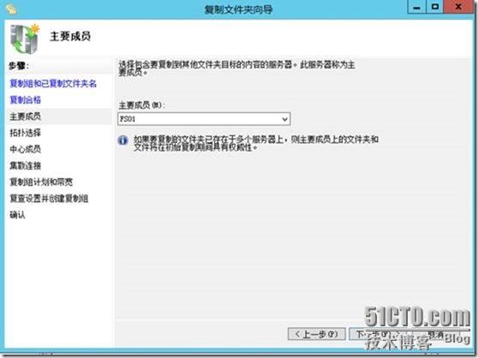Open the 主要成员 FS01 dropdown
Image resolution: width=478 pixels, height=358 pixels.
click(204, 119)
